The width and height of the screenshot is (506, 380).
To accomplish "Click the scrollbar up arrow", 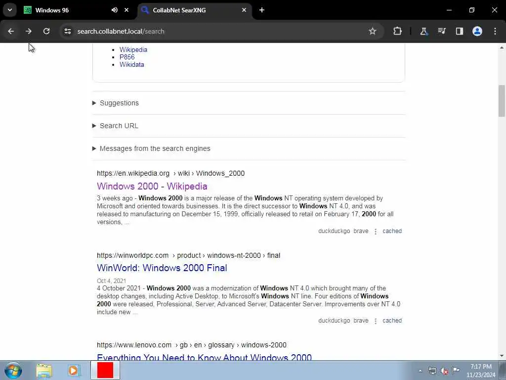I will 502,47.
